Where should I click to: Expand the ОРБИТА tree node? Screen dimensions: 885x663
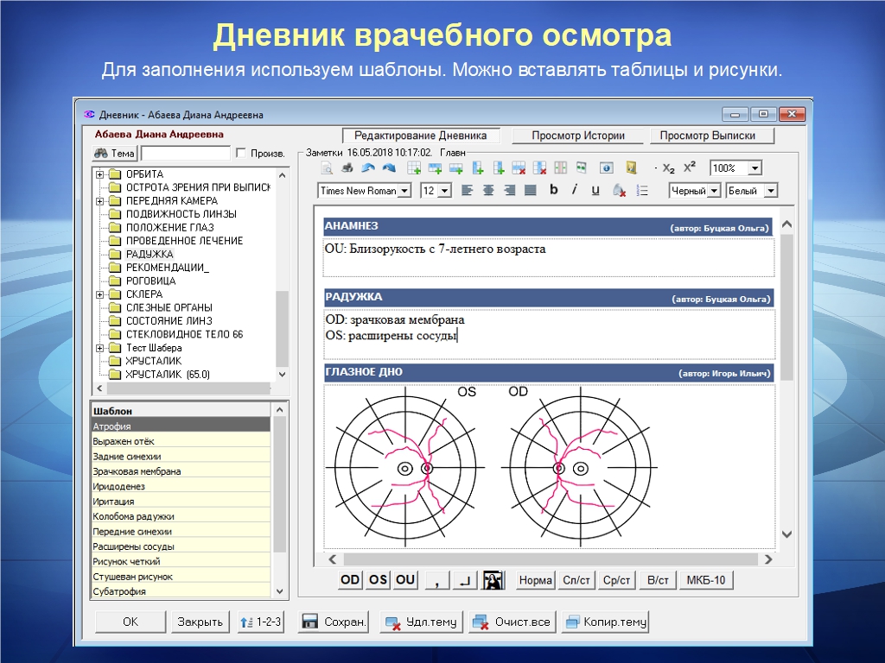100,174
